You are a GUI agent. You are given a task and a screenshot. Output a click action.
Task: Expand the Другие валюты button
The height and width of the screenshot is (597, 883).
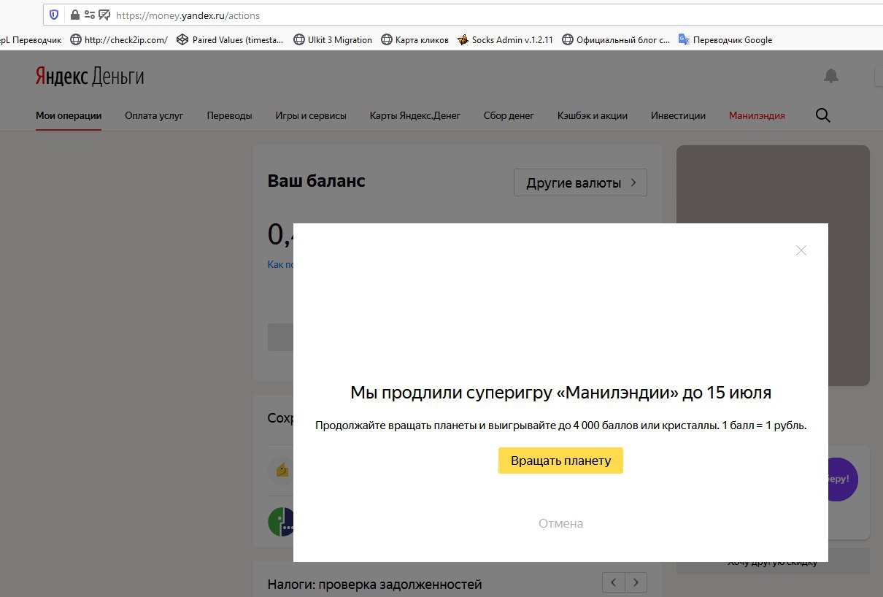(x=580, y=182)
